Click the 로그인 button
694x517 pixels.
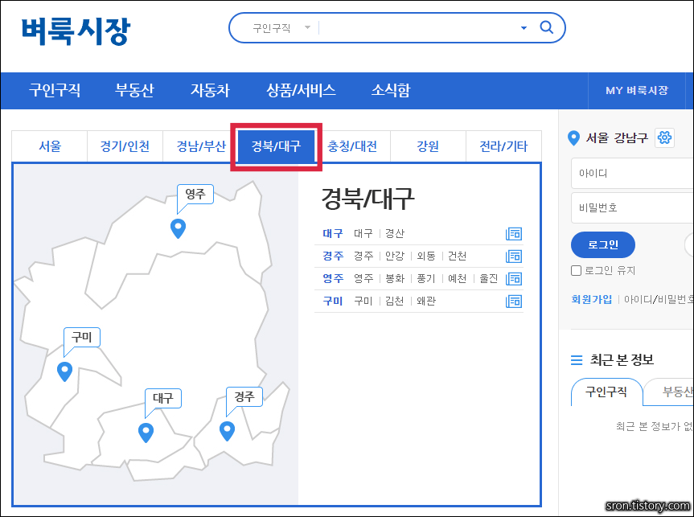click(x=603, y=244)
